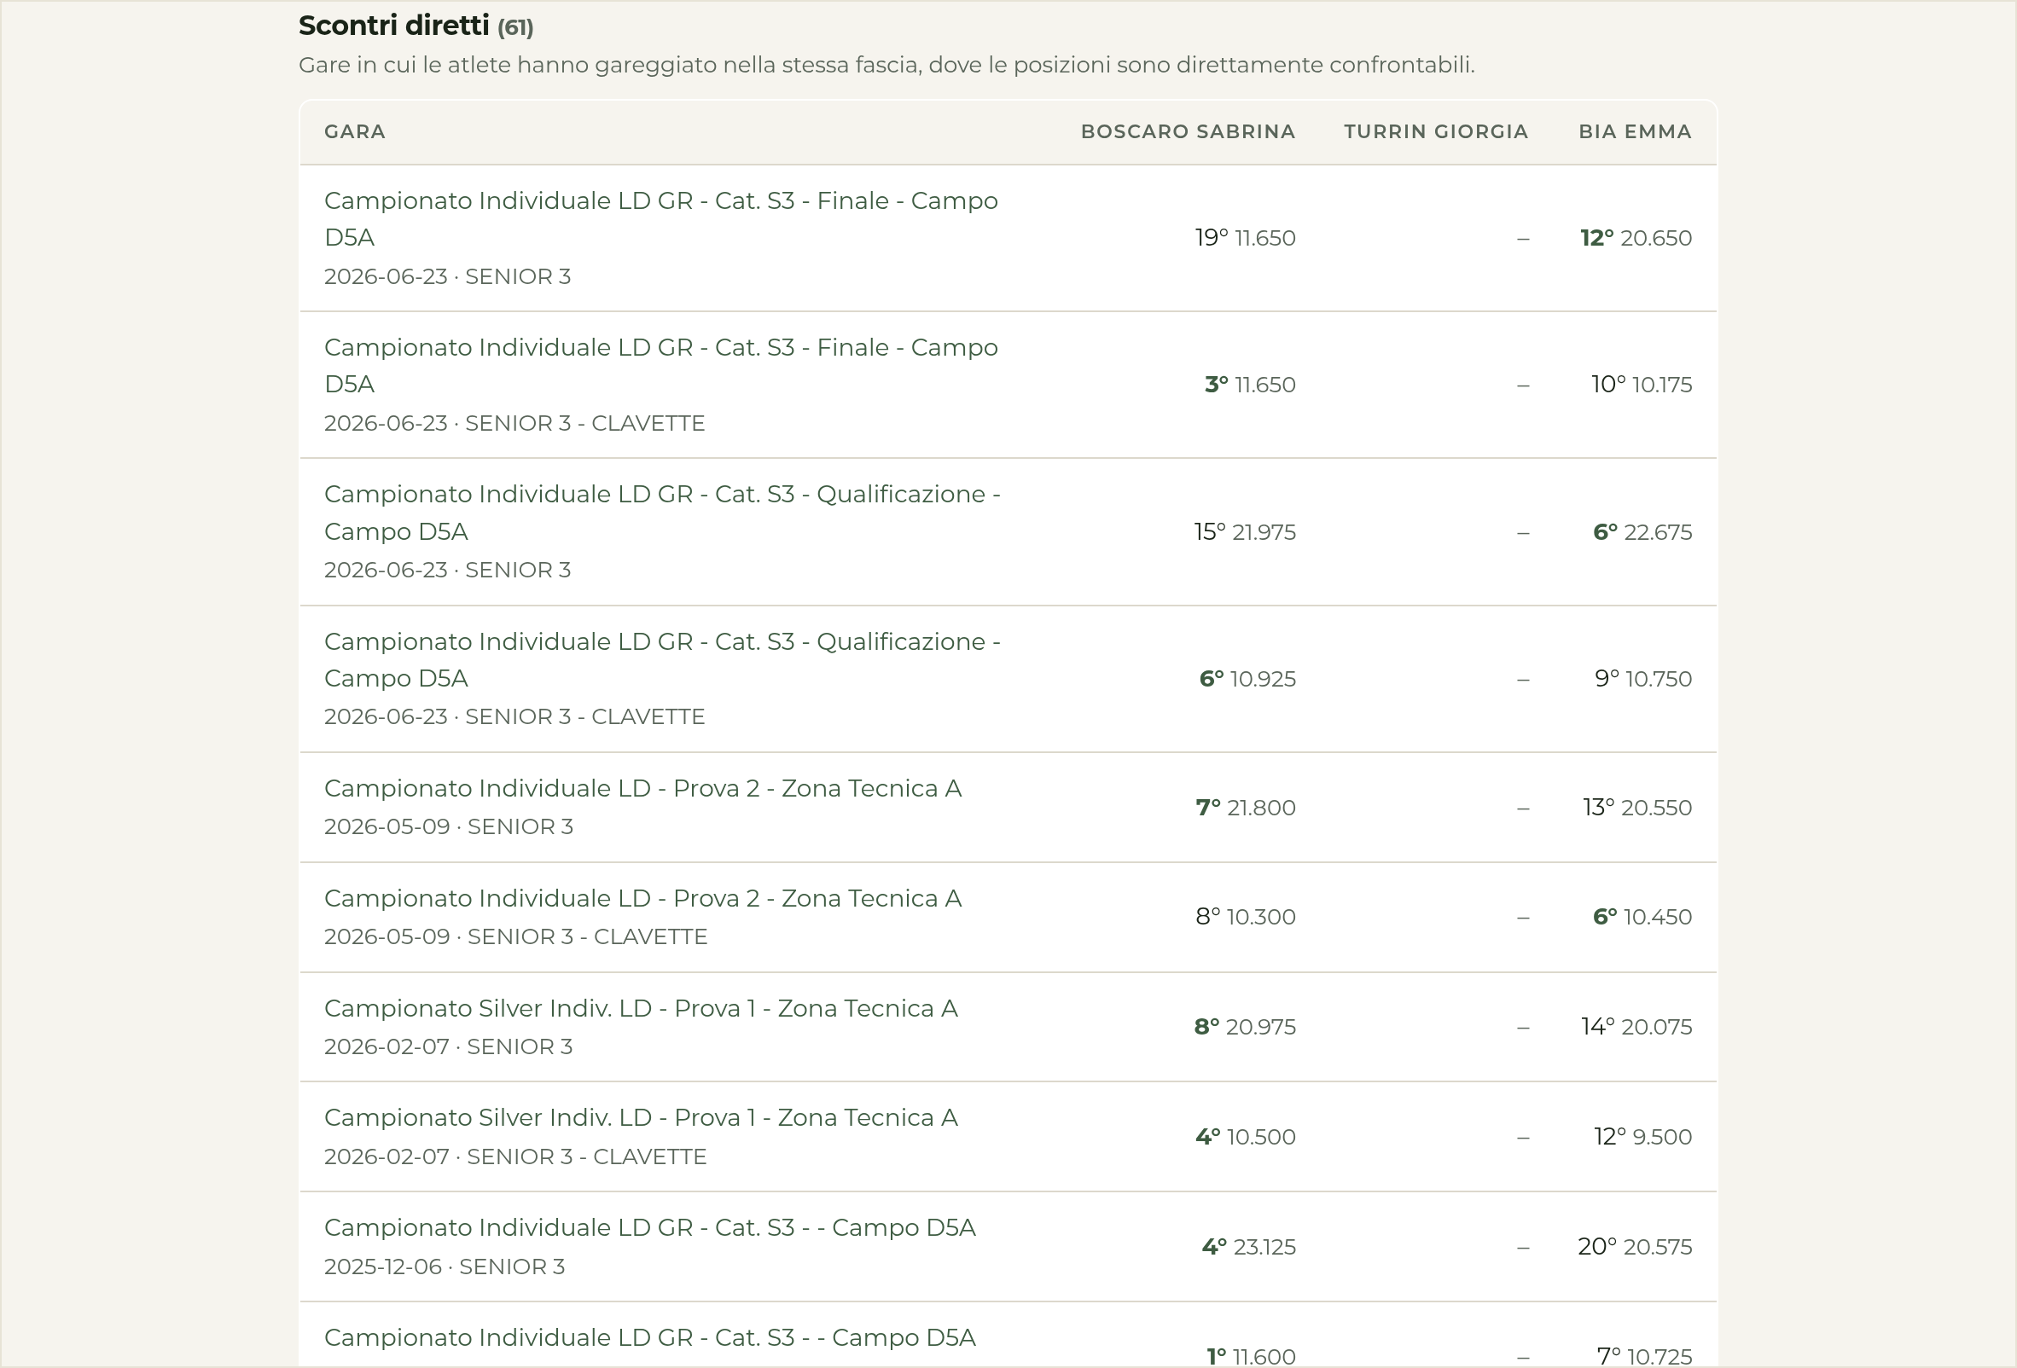Open Finale Campo D5A Senior 3 Clavette link
Viewport: 2017px width, 1368px height.
click(x=660, y=365)
